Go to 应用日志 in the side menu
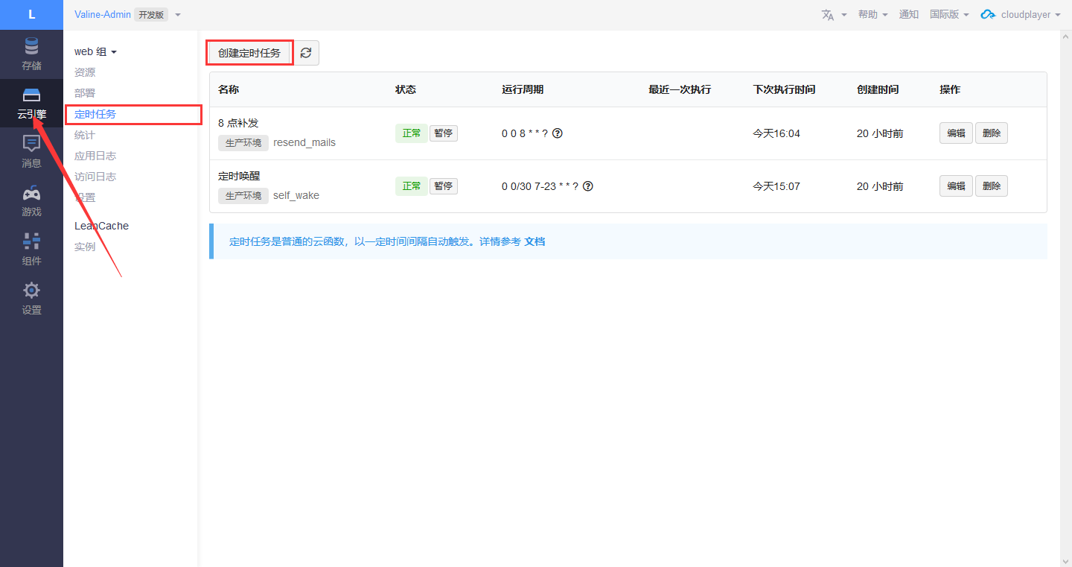This screenshot has width=1072, height=567. click(x=95, y=156)
